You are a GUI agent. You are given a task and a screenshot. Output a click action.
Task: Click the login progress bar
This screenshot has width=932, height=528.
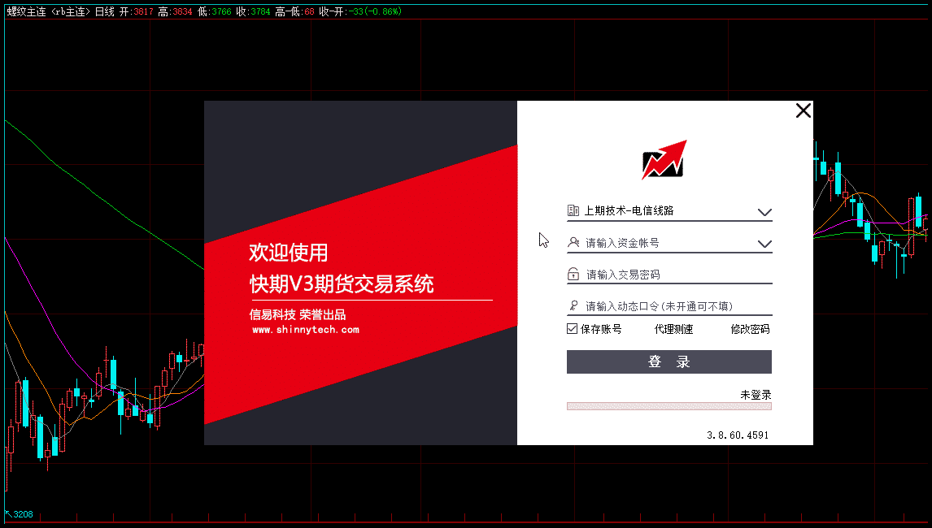tap(669, 405)
